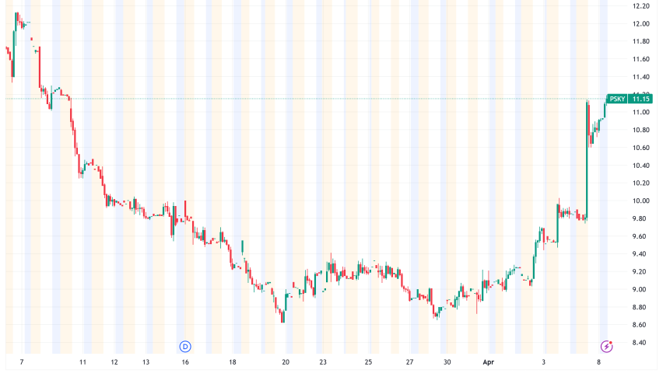Click date 11 on the time axis
Image resolution: width=663 pixels, height=377 pixels.
point(82,362)
